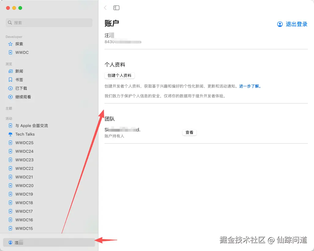Image resolution: width=314 pixels, height=251 pixels.
Task: Select the 探索 sidebar label
Action: pos(19,44)
